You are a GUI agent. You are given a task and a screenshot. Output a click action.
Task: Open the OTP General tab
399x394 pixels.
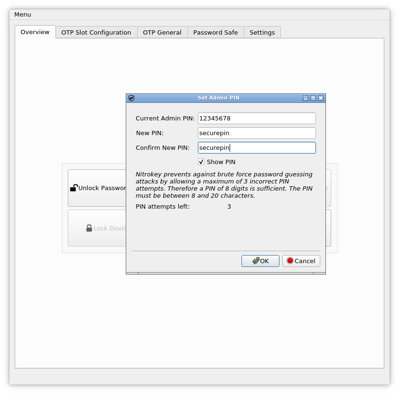[162, 33]
